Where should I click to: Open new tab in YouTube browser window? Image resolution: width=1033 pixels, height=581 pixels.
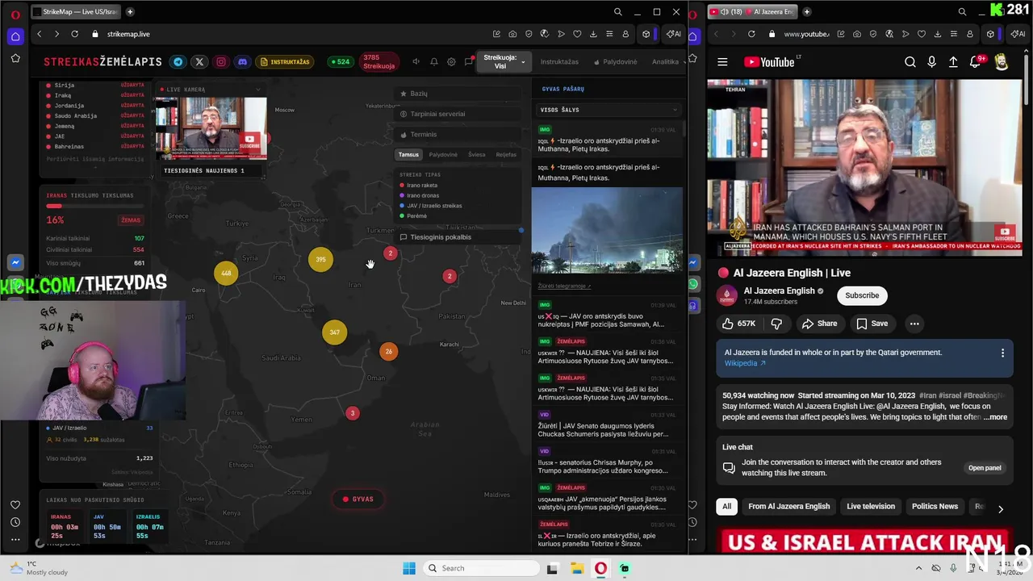(806, 12)
